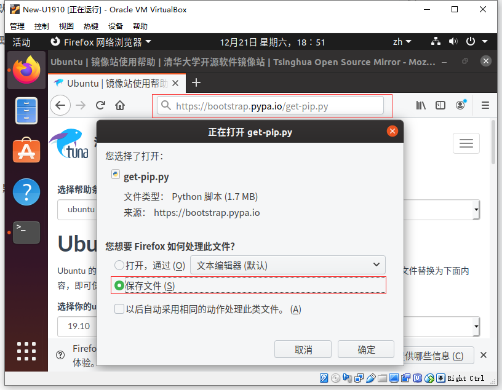
Task: Open the zh input language dropdown
Action: pos(402,42)
